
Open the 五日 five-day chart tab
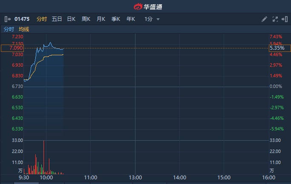[57, 19]
